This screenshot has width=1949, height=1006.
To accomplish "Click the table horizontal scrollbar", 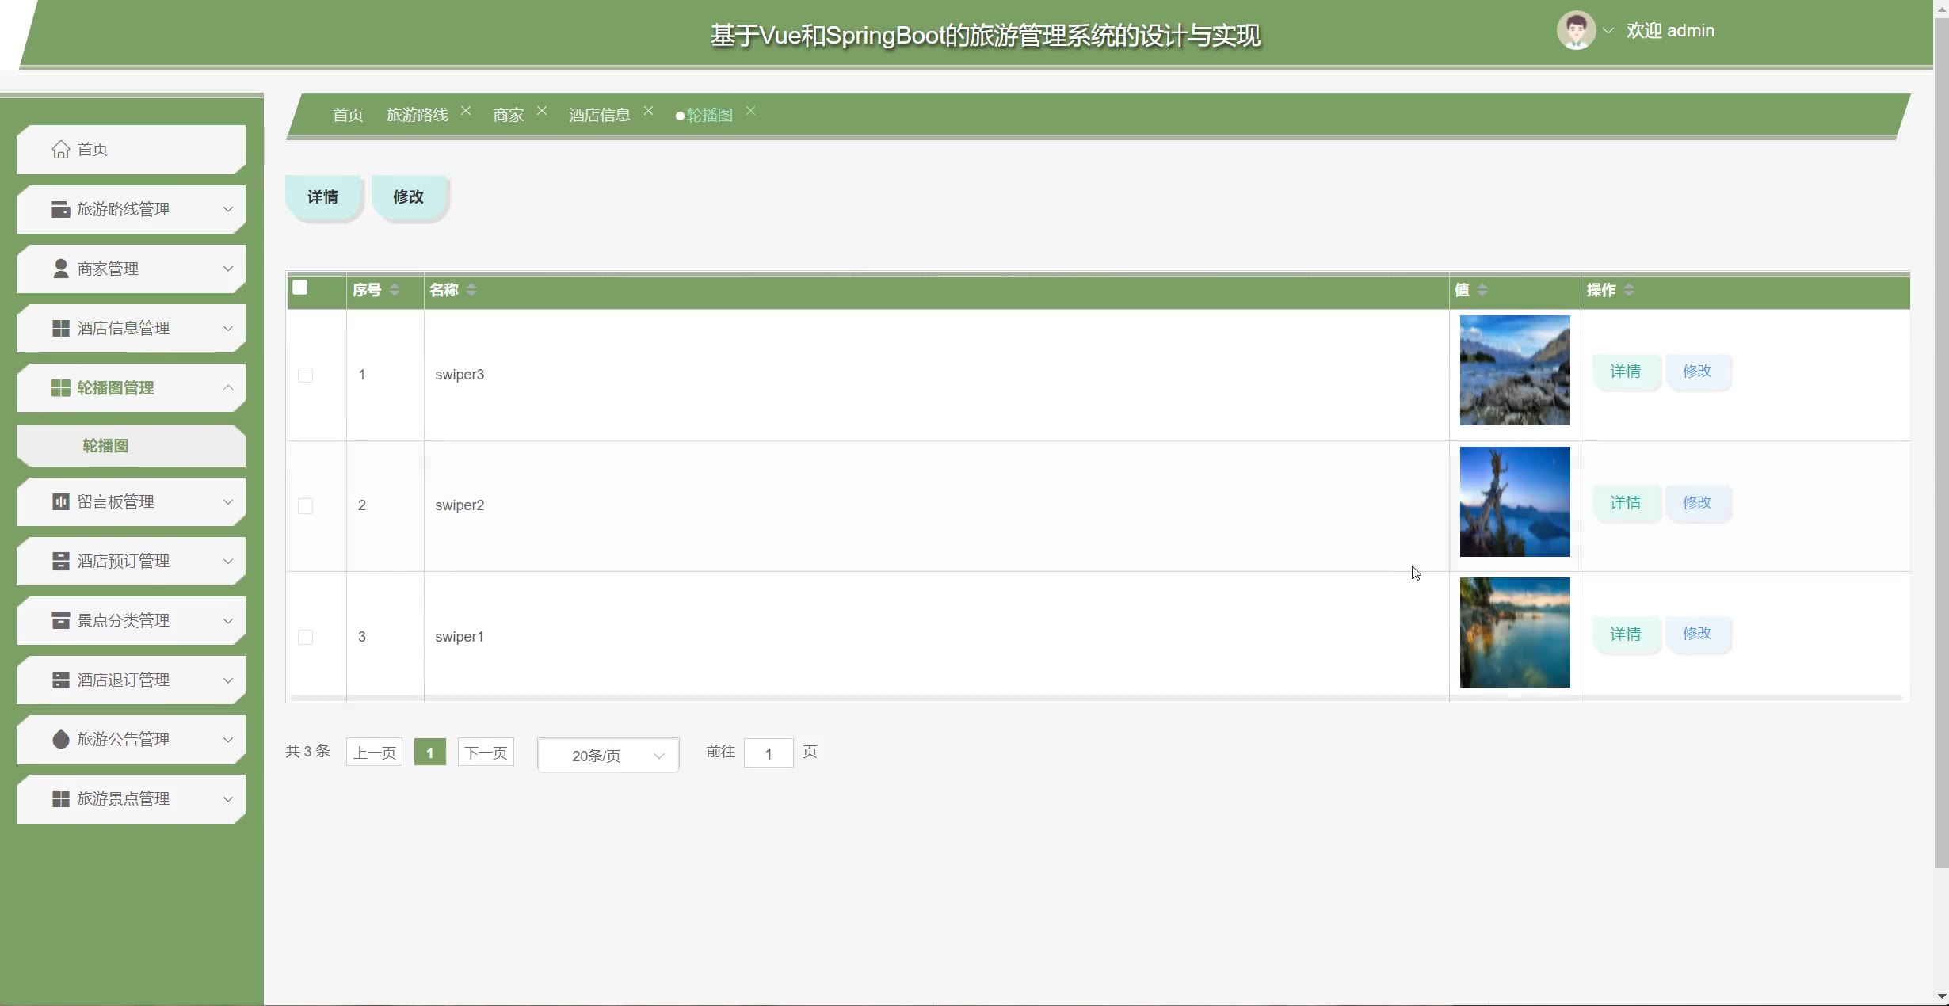I will pyautogui.click(x=1096, y=698).
